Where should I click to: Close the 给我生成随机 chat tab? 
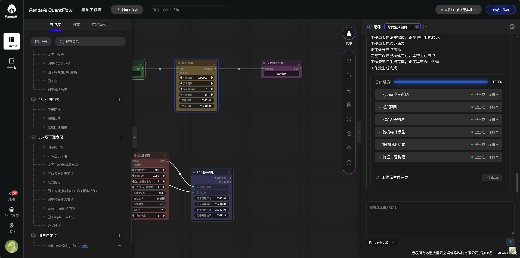[x=417, y=27]
